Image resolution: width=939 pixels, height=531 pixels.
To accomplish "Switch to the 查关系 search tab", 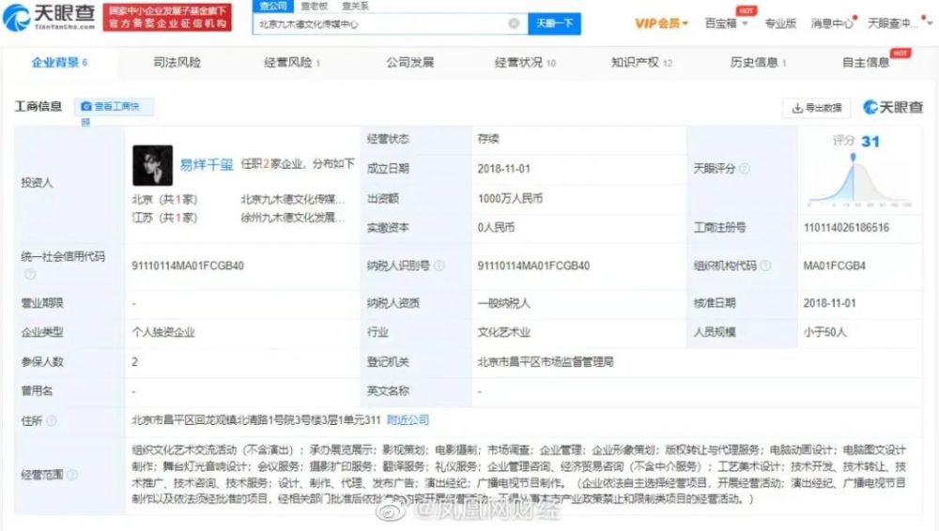I will (x=355, y=6).
